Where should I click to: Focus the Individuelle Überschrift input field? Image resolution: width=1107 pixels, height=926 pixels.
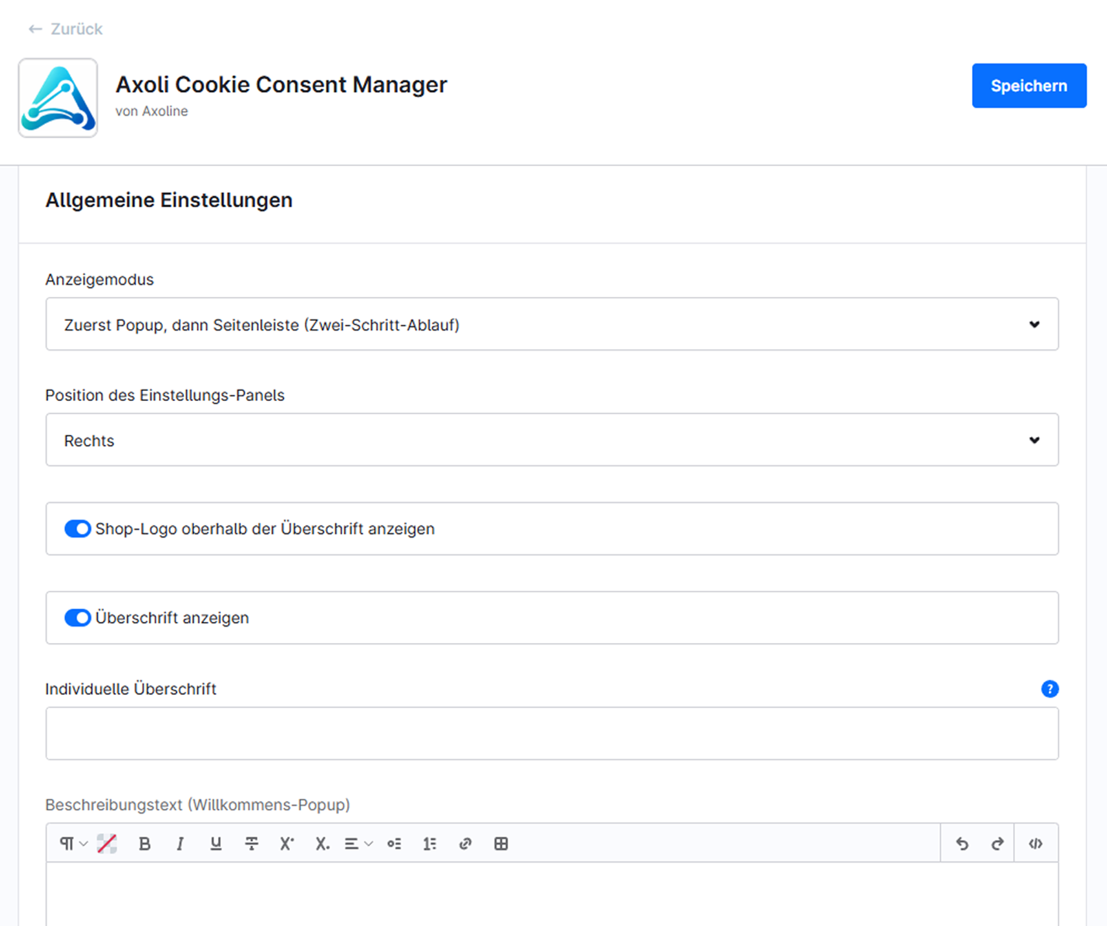coord(552,734)
